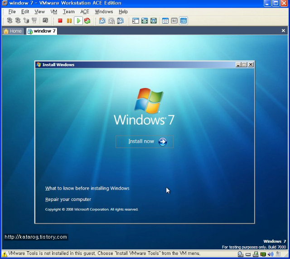Minimize the Install Windows dialog
Viewport: 290px width, 259px height.
(238, 64)
